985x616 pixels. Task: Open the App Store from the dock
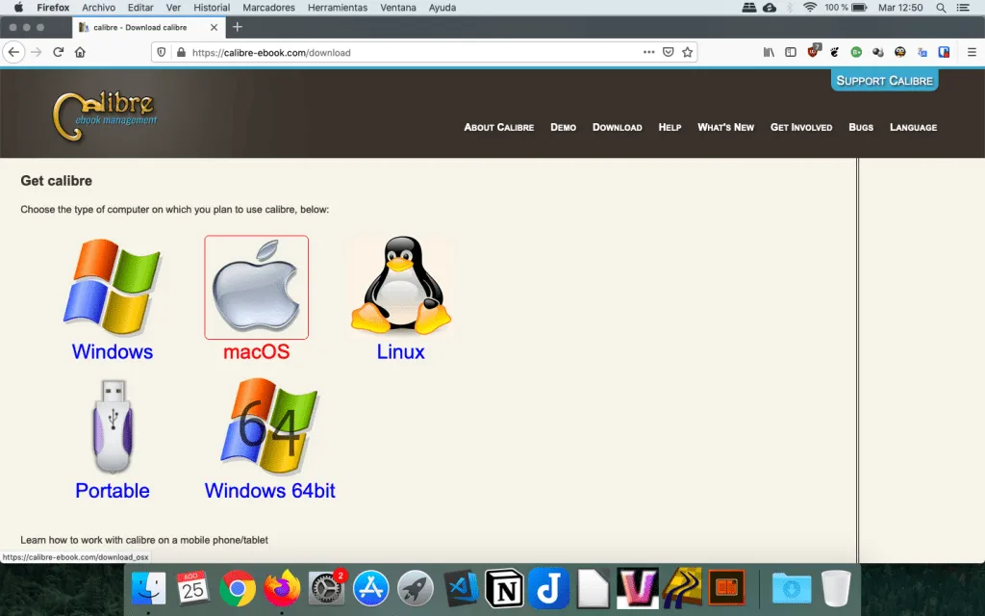(x=370, y=588)
